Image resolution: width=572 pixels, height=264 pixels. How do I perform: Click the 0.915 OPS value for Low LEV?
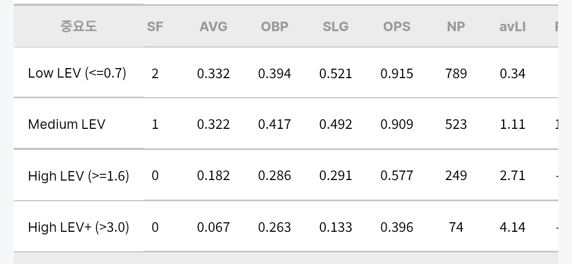click(x=397, y=73)
